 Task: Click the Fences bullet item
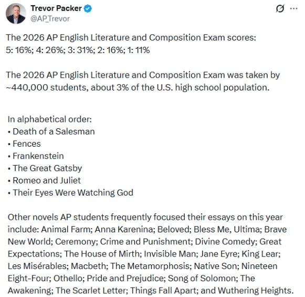point(24,144)
